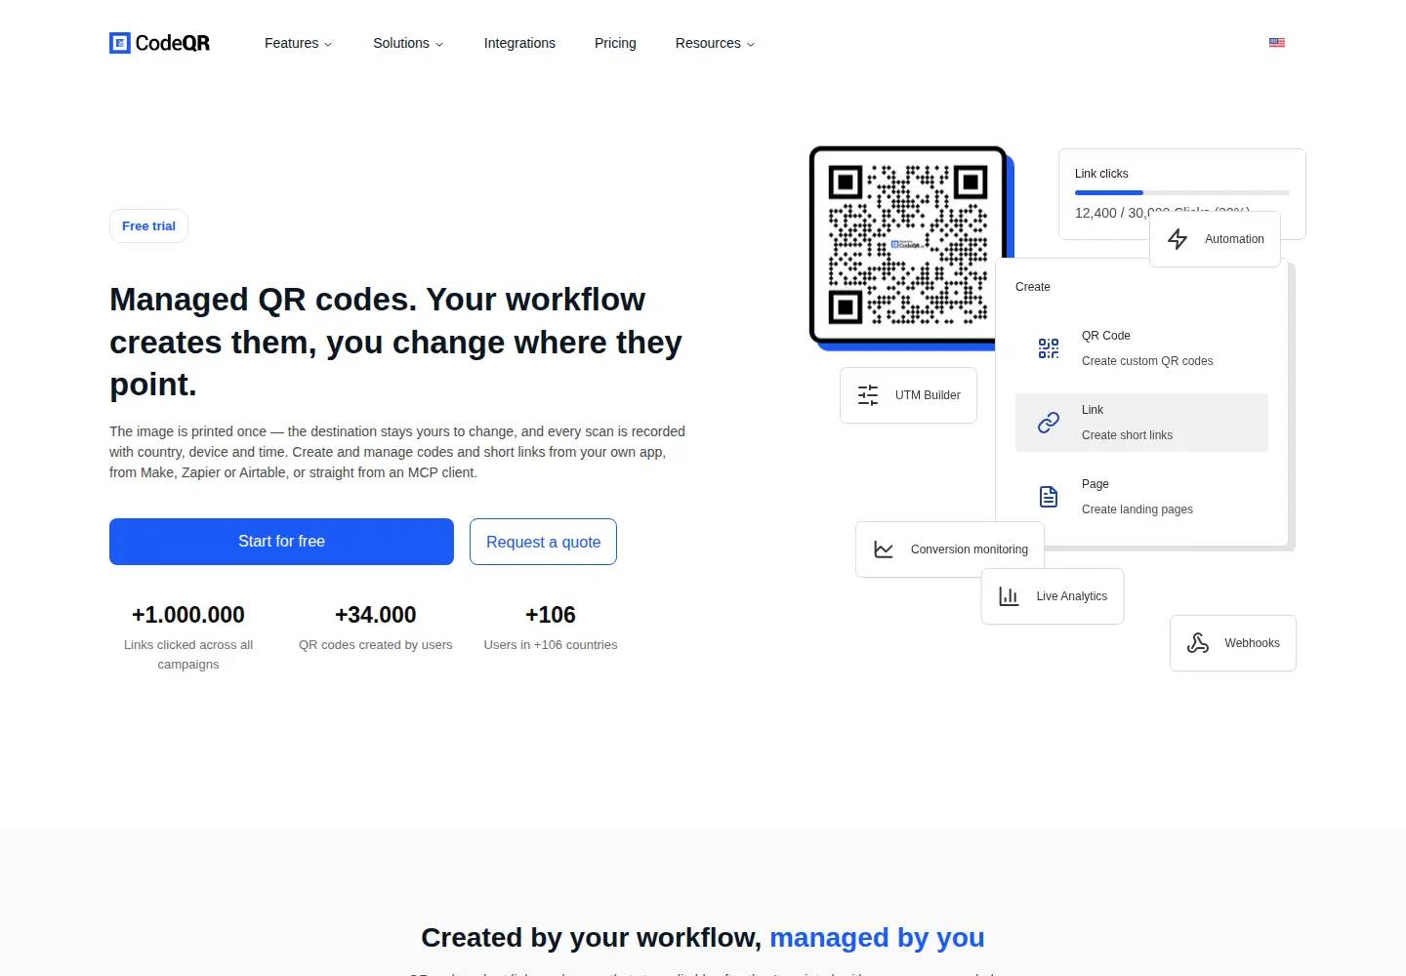Click the CodeQR logo icon

(x=120, y=43)
